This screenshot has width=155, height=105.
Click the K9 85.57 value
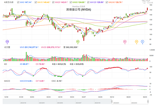click(x=25, y=64)
